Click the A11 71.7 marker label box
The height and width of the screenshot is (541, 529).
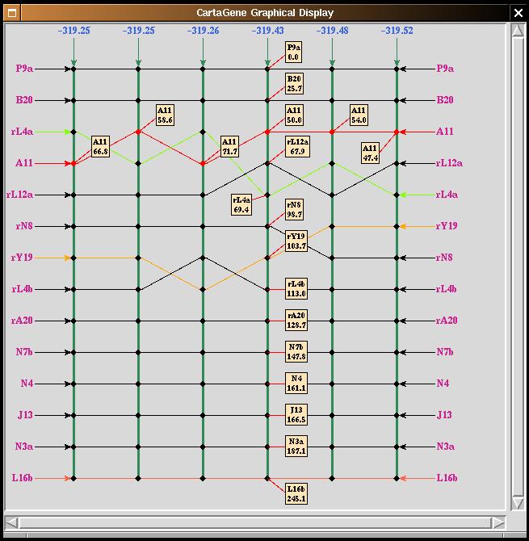point(230,146)
